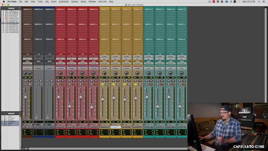Viewport: 268px width, 151px height.
Task: Open the Tracks list popup menu icon
Action: tap(20, 8)
